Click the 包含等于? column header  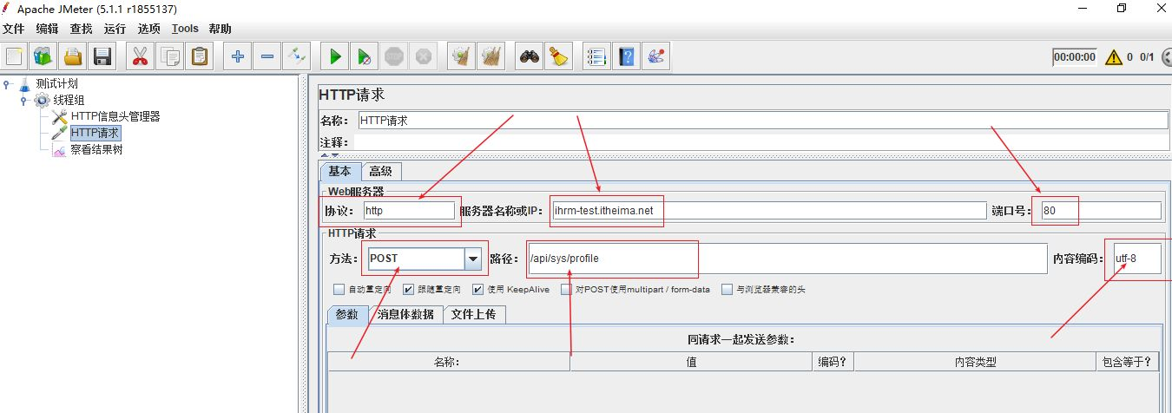(x=1127, y=362)
